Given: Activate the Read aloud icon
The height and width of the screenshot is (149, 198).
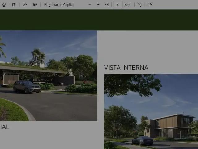Looking at the screenshot, I should point(25,5).
